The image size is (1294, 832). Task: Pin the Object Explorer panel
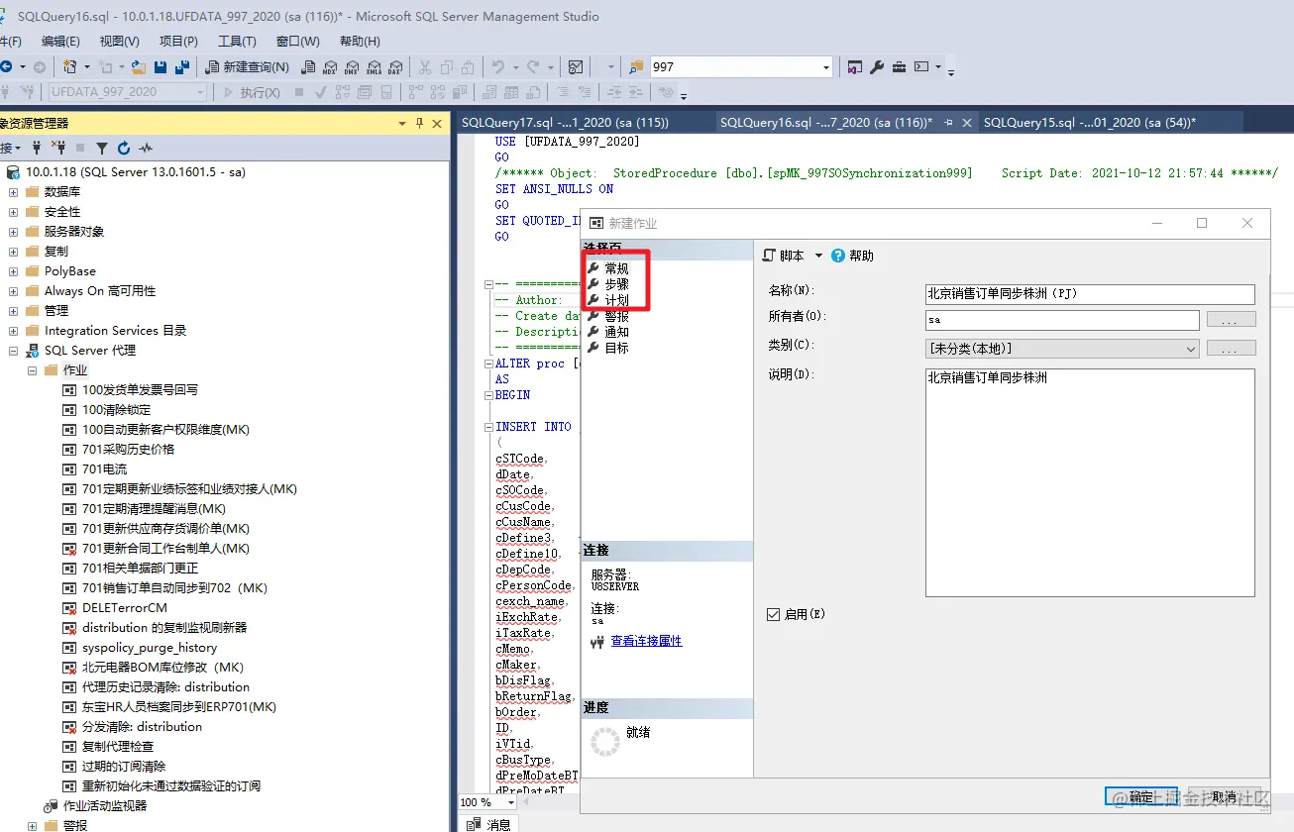tap(419, 123)
